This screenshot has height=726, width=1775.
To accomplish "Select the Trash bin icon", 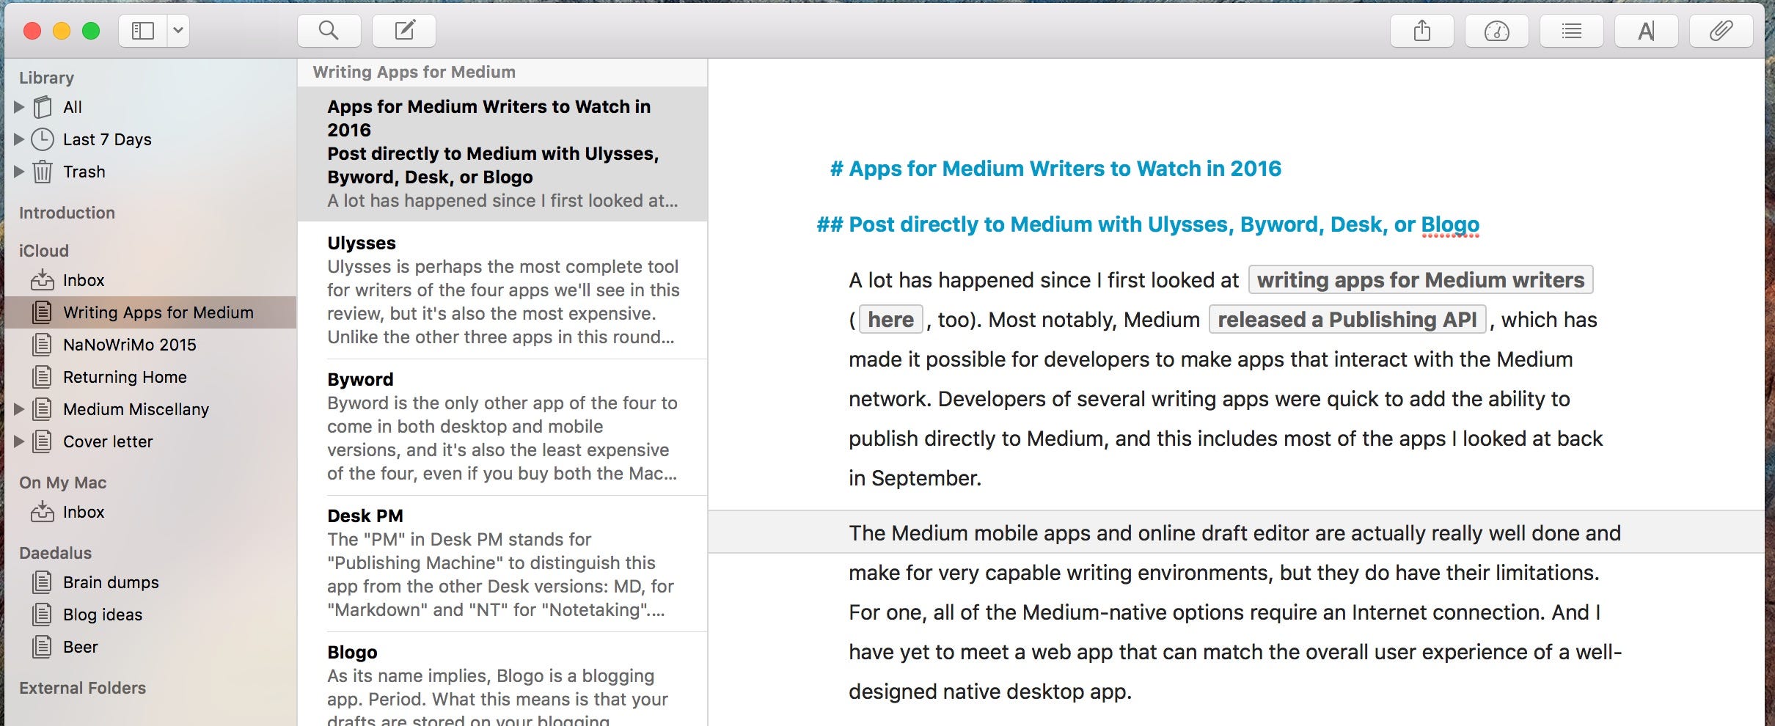I will pyautogui.click(x=43, y=172).
